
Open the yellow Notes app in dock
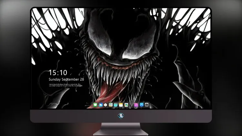[121, 105]
